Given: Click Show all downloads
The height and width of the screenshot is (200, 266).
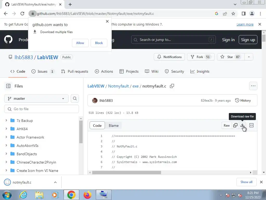Looking at the screenshot, I should pos(246,182).
